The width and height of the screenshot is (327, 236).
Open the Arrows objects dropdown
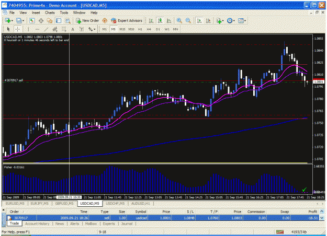point(92,29)
